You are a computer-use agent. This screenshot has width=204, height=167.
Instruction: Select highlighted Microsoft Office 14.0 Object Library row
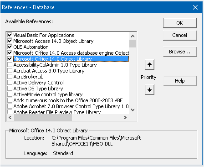tap(71, 59)
